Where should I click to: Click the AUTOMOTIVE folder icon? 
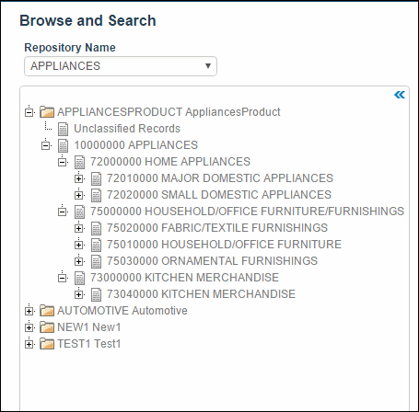pyautogui.click(x=47, y=311)
